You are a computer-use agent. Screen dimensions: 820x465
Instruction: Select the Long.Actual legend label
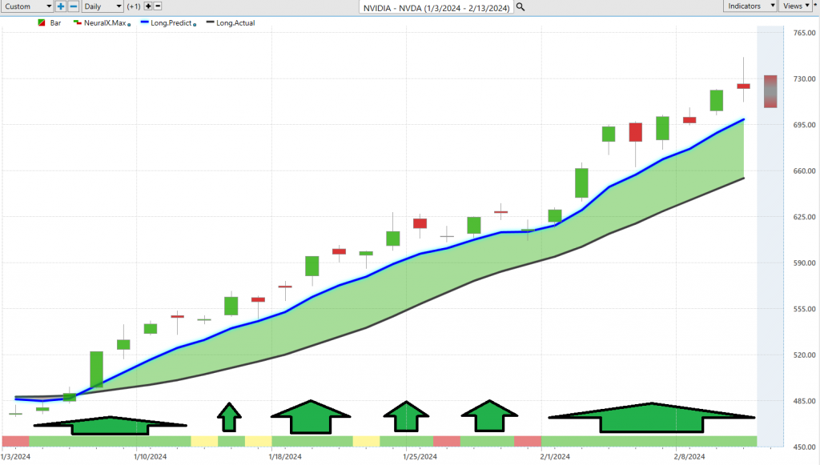[x=235, y=23]
